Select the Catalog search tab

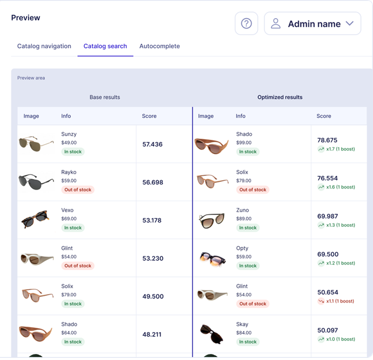pyautogui.click(x=105, y=46)
